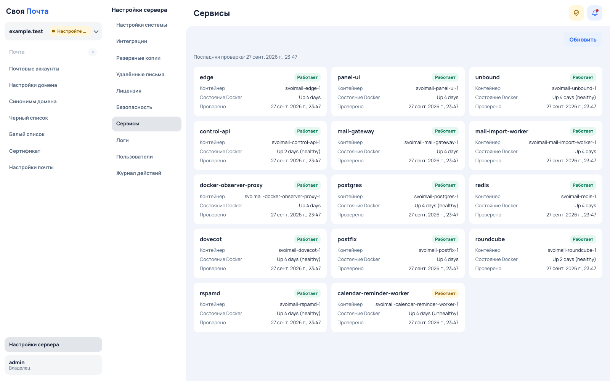Click the Обновить button
This screenshot has height=381, width=610.
tap(583, 40)
